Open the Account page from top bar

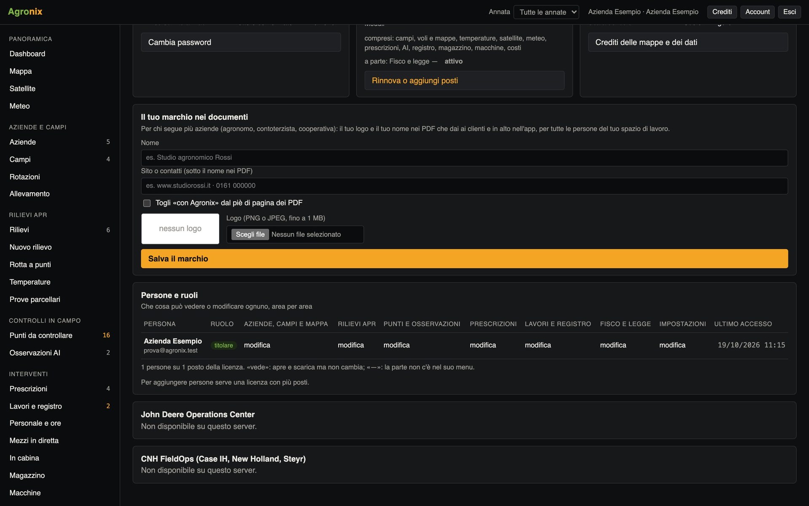click(757, 12)
